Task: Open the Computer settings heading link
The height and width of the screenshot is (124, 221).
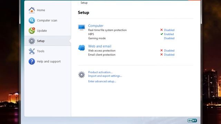Action: tap(96, 26)
